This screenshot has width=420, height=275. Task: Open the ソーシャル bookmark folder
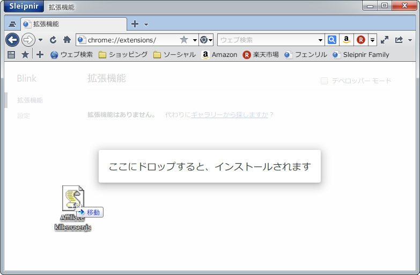(x=175, y=55)
